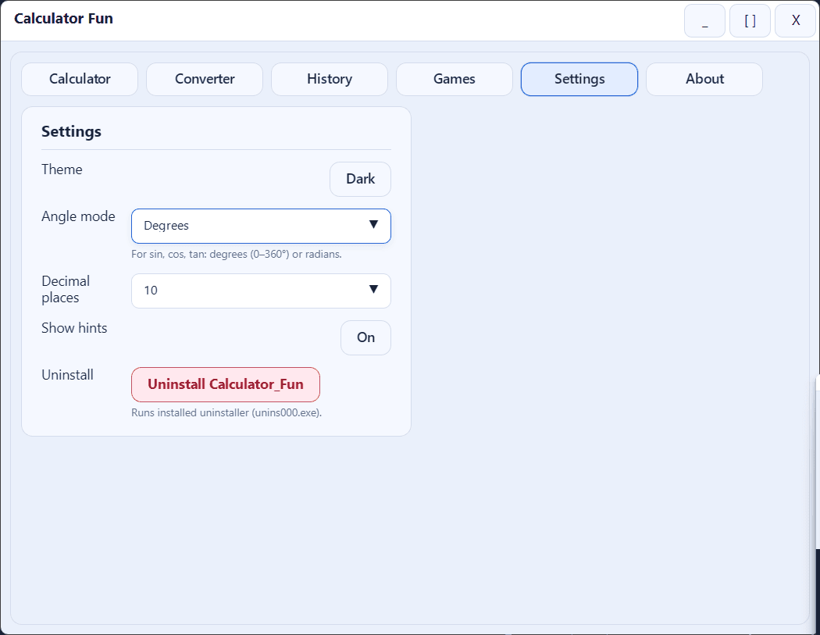Open the Degrees angle mode combo box
The image size is (820, 635).
[250, 226]
